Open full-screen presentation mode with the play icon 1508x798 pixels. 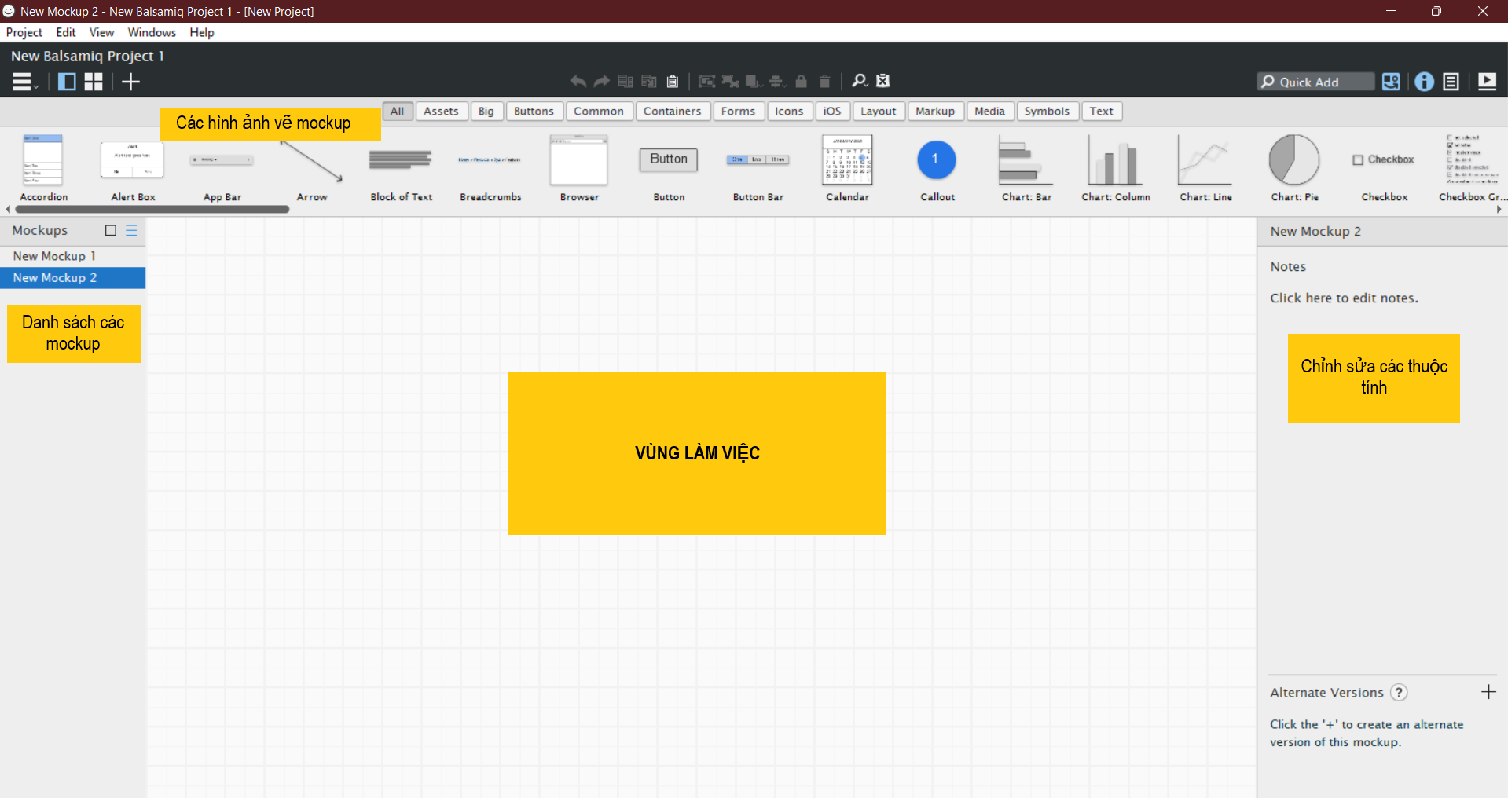coord(1487,82)
